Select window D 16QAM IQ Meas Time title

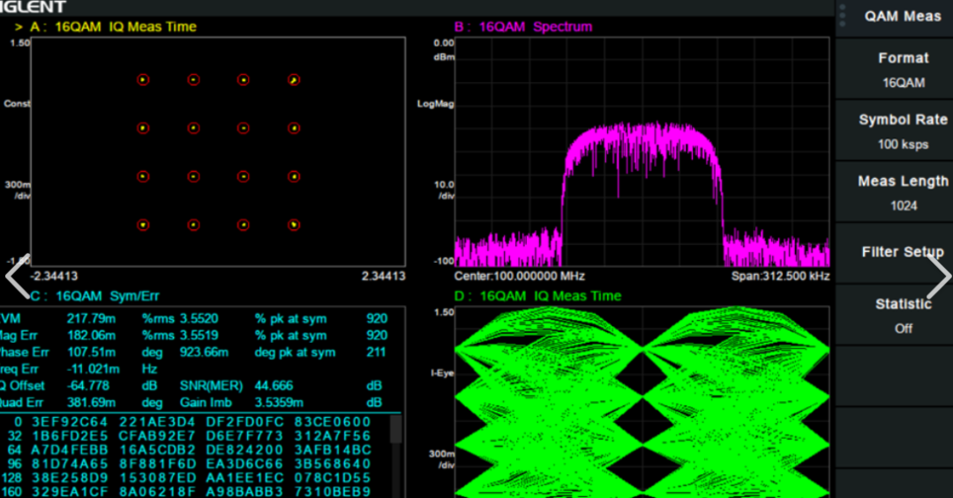[537, 296]
